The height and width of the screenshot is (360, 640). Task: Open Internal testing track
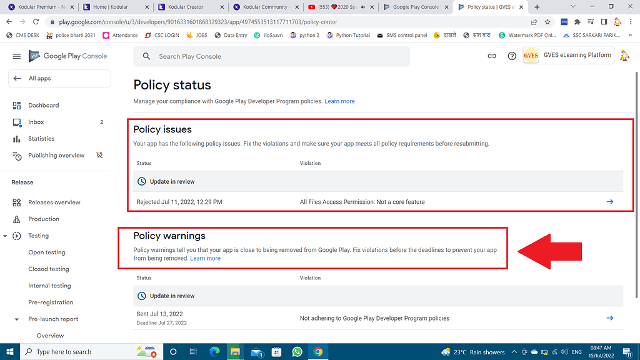click(x=49, y=286)
